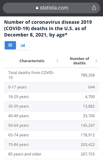Tap the share icon in address bar
This screenshot has height=162, width=103.
tap(94, 8)
